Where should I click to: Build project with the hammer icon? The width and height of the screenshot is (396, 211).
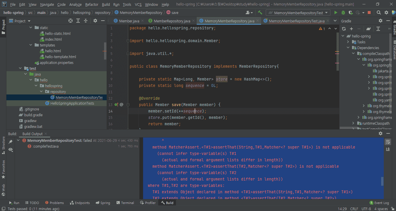click(x=260, y=12)
